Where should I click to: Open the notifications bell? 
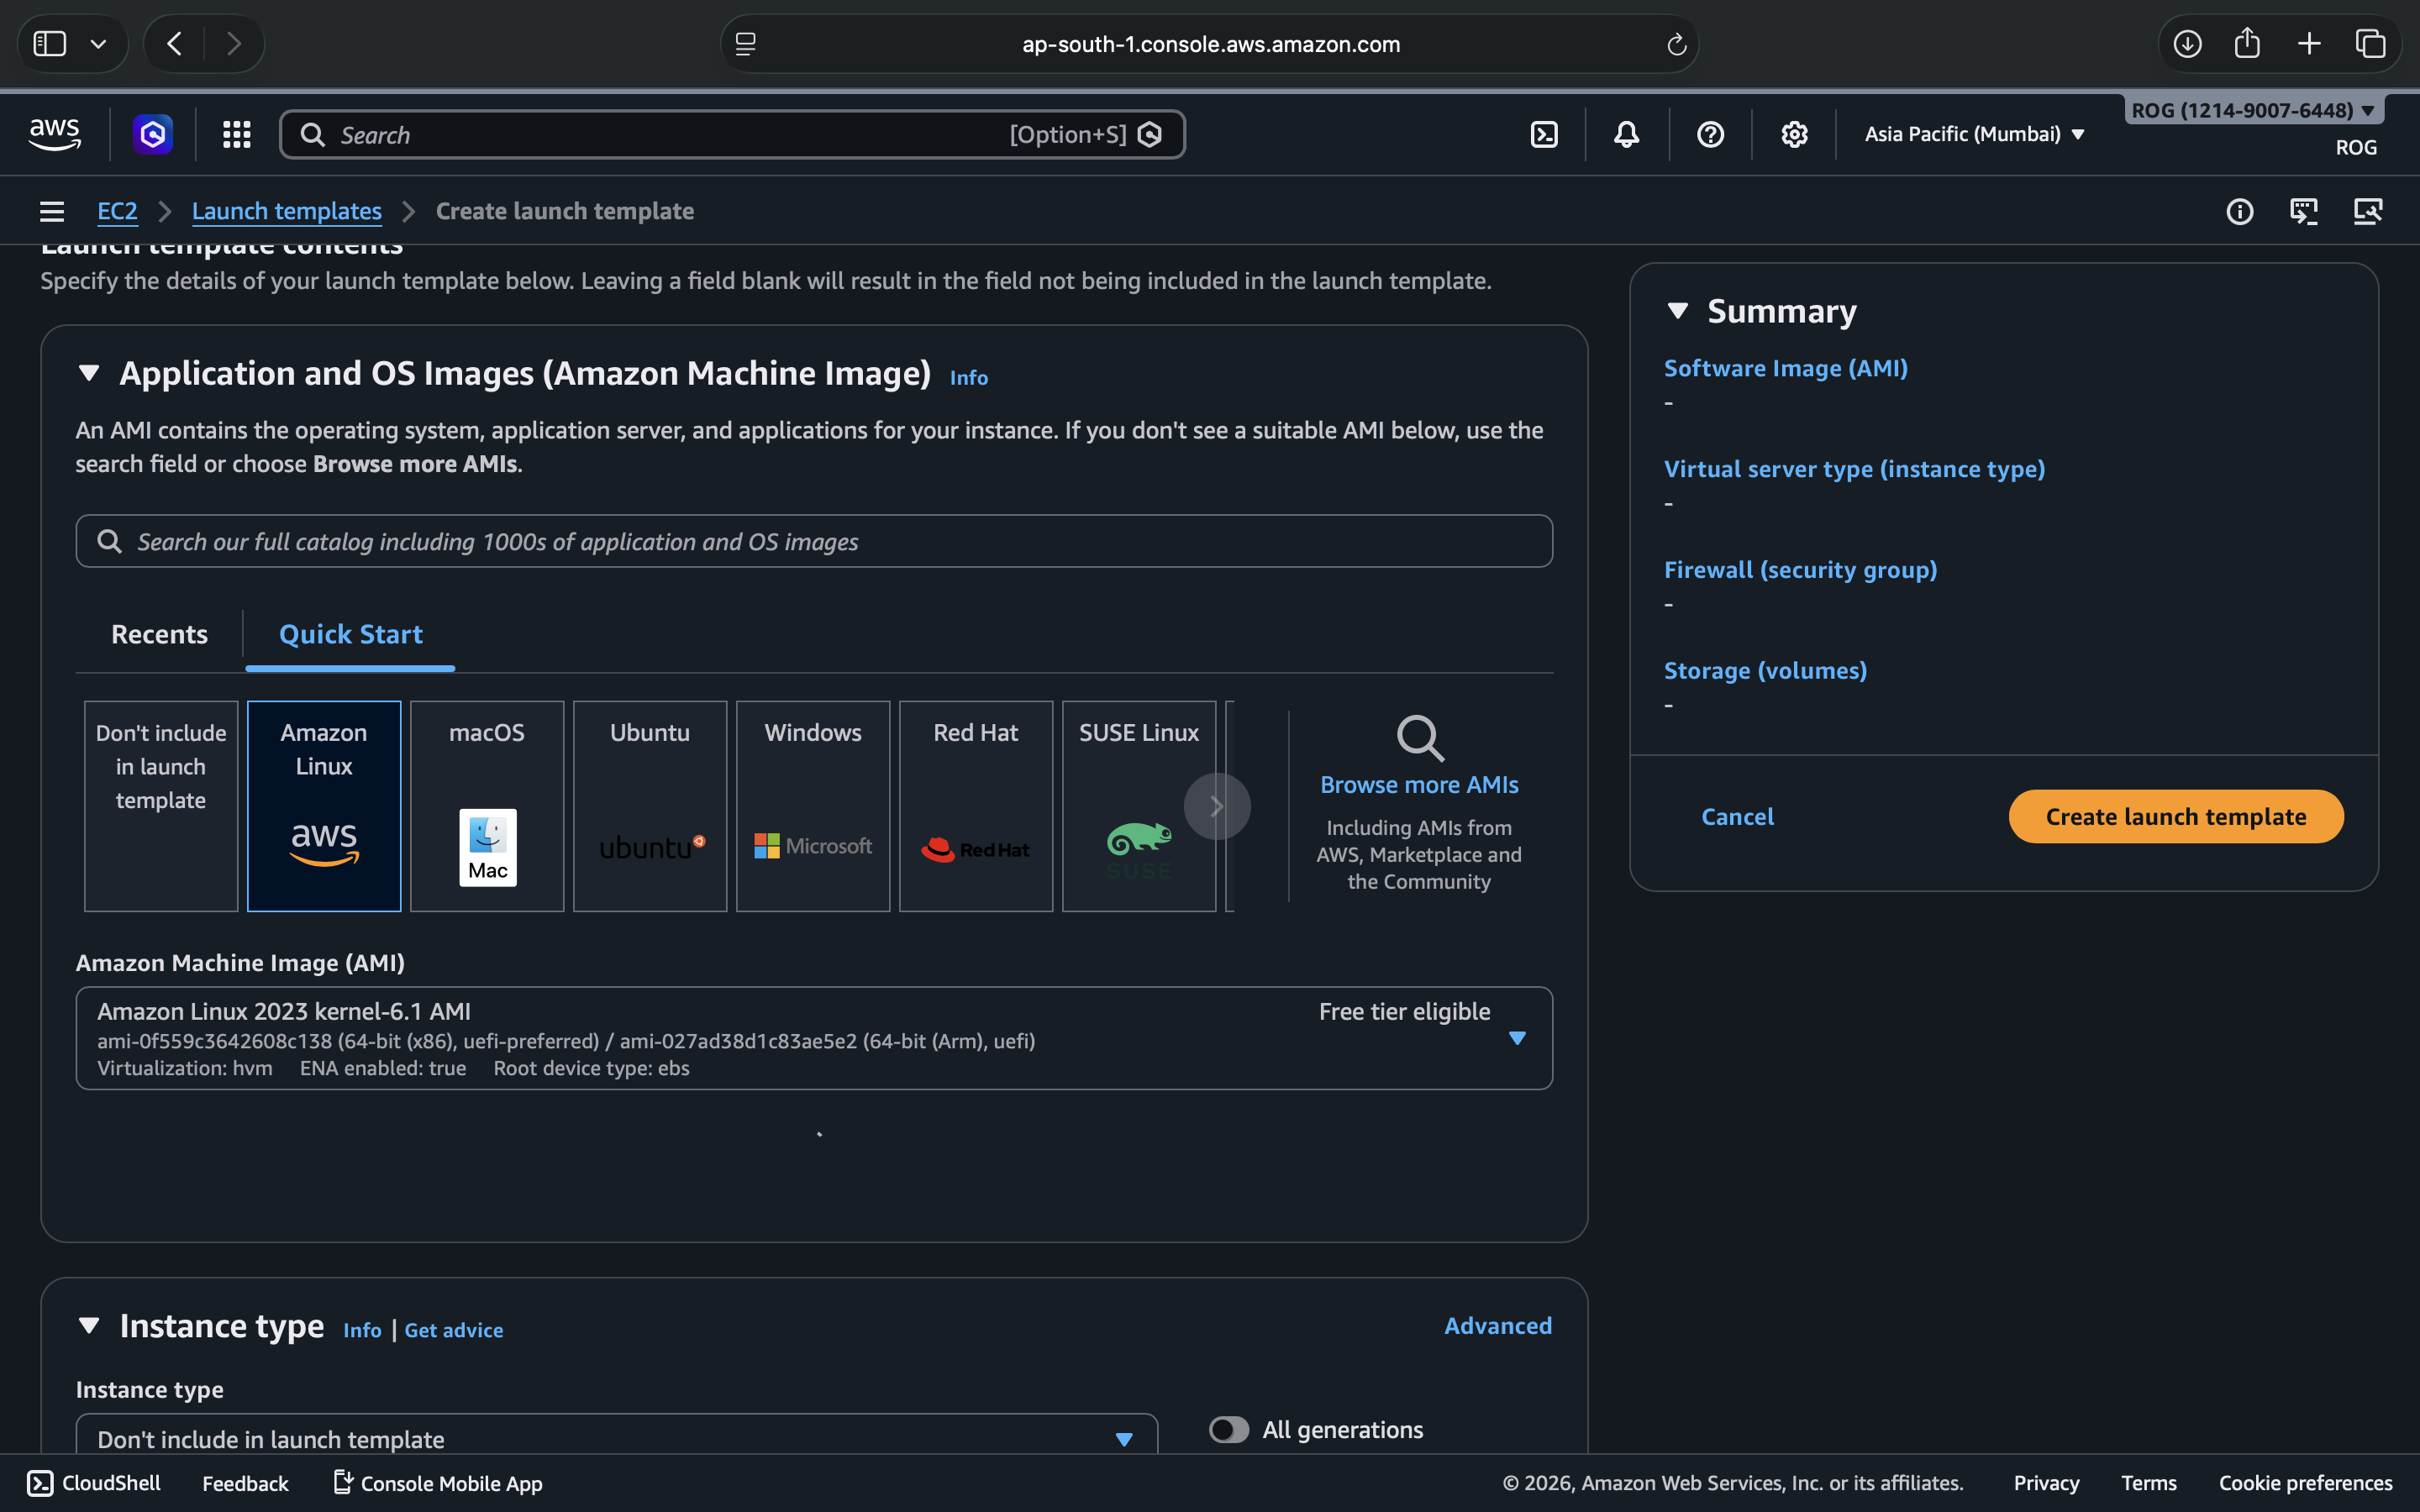click(1626, 134)
